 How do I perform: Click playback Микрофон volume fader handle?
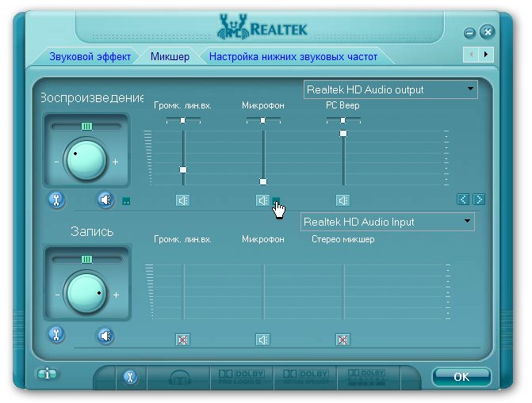263,181
